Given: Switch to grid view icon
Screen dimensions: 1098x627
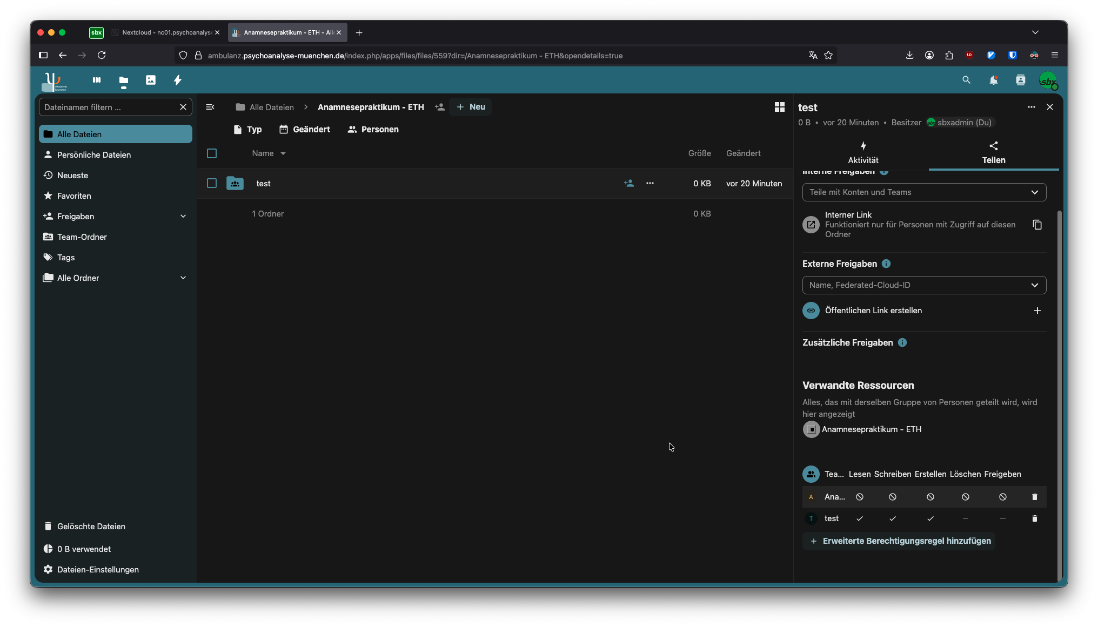Looking at the screenshot, I should 779,107.
